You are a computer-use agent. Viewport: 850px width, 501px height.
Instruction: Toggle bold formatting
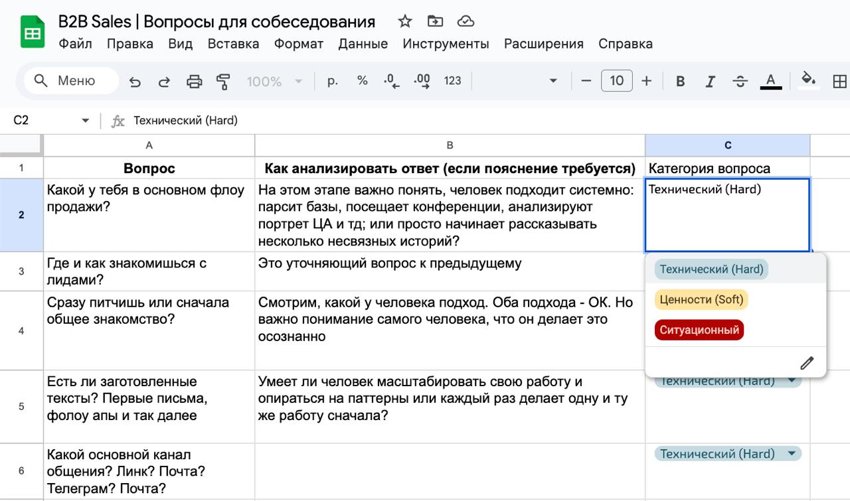(x=682, y=81)
